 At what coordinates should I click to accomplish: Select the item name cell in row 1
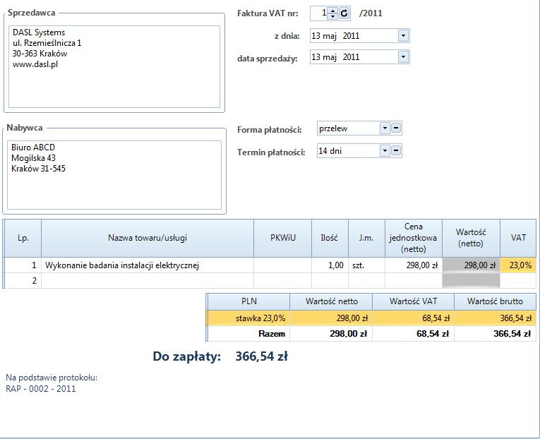[x=148, y=265]
